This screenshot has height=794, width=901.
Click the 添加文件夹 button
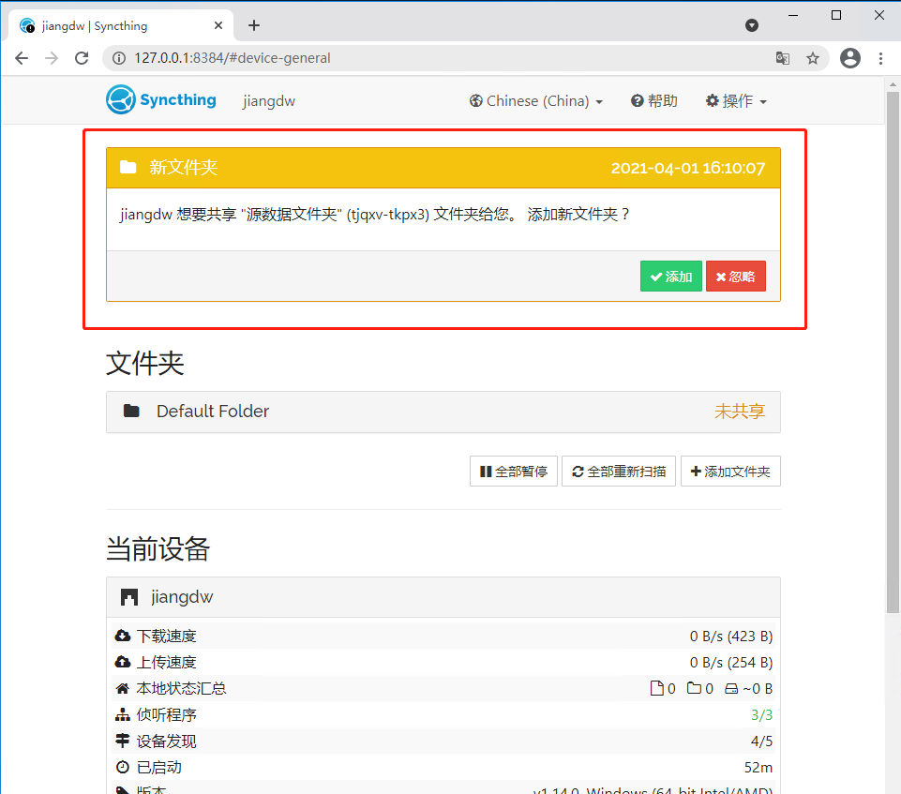coord(730,471)
